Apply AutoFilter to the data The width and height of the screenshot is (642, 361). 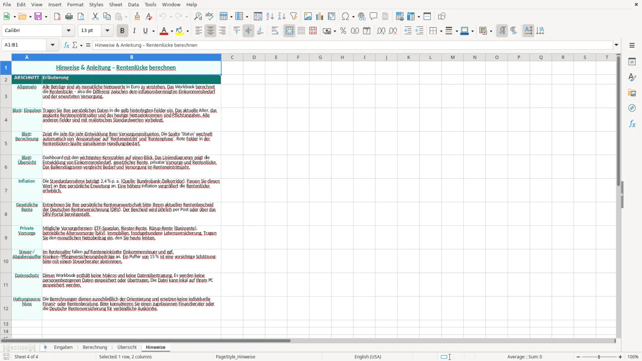pyautogui.click(x=294, y=17)
